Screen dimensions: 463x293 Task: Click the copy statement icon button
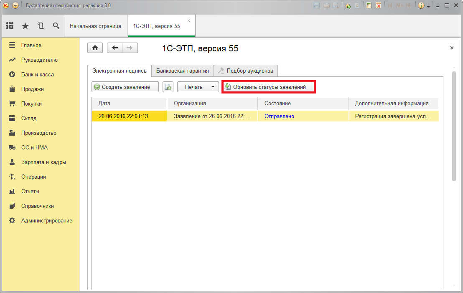pyautogui.click(x=168, y=87)
